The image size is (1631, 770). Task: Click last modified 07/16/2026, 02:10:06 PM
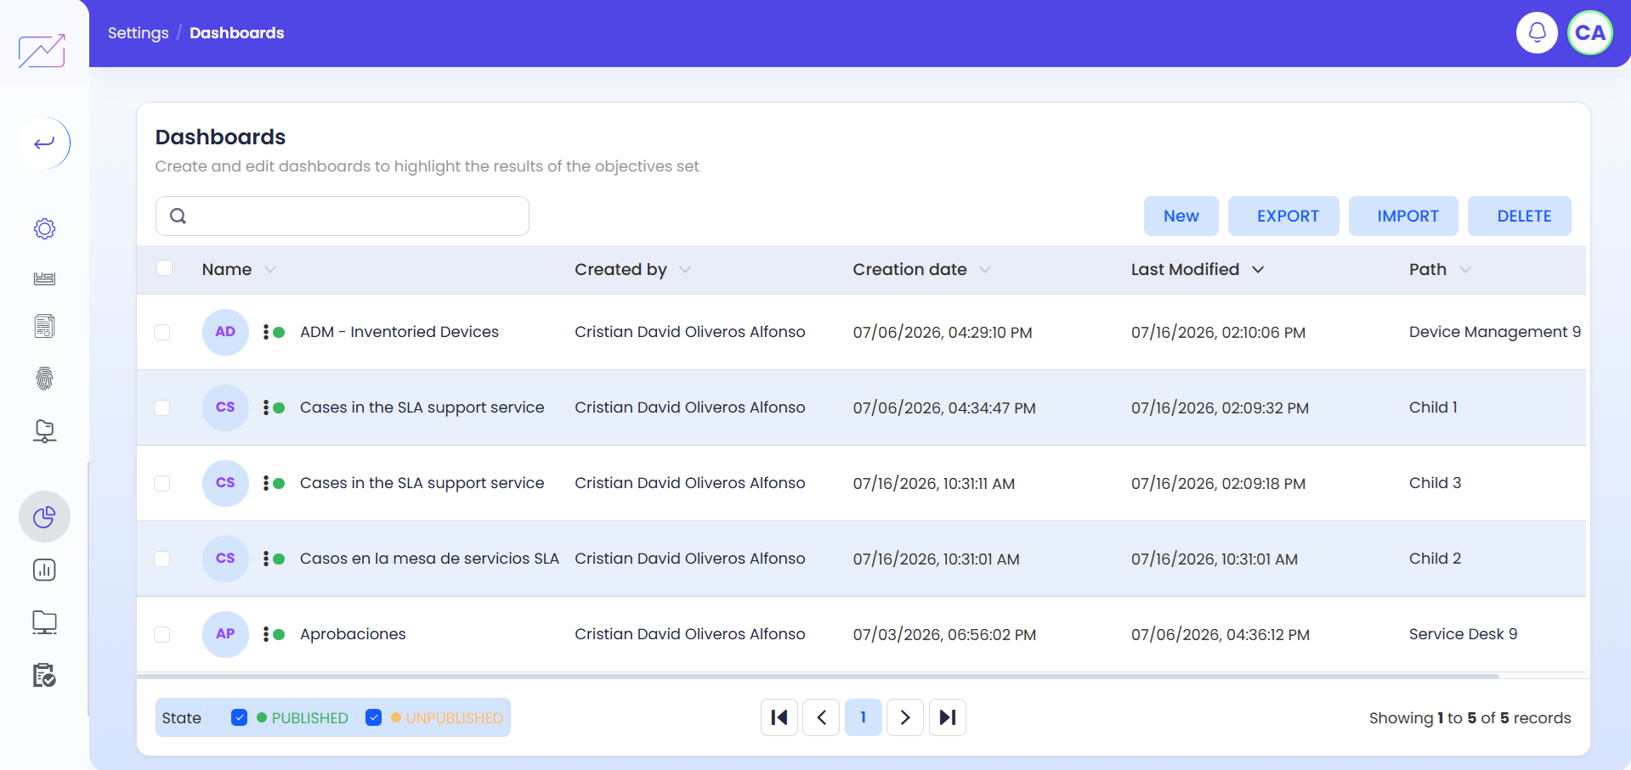tap(1218, 333)
